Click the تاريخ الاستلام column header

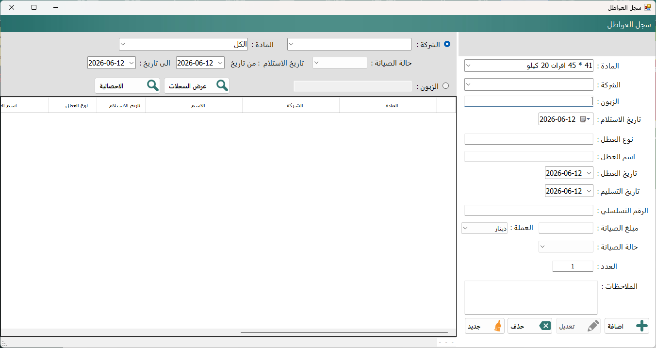[121, 105]
